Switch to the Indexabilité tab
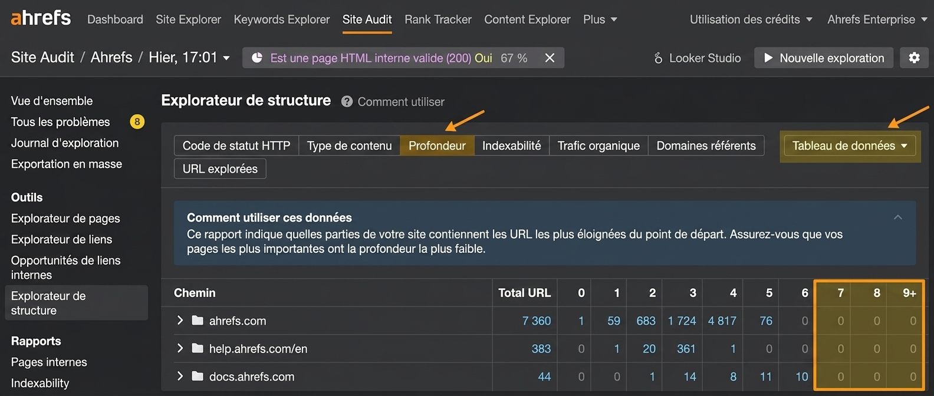 511,146
